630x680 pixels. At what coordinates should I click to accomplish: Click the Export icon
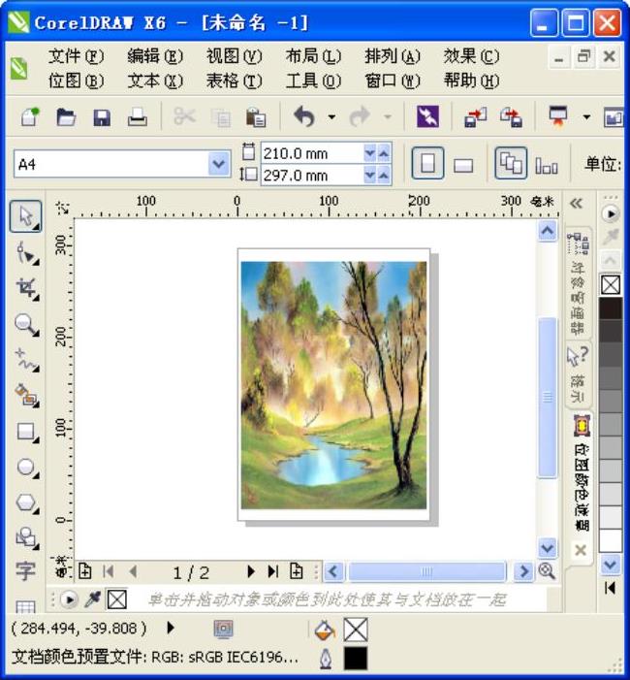click(511, 117)
